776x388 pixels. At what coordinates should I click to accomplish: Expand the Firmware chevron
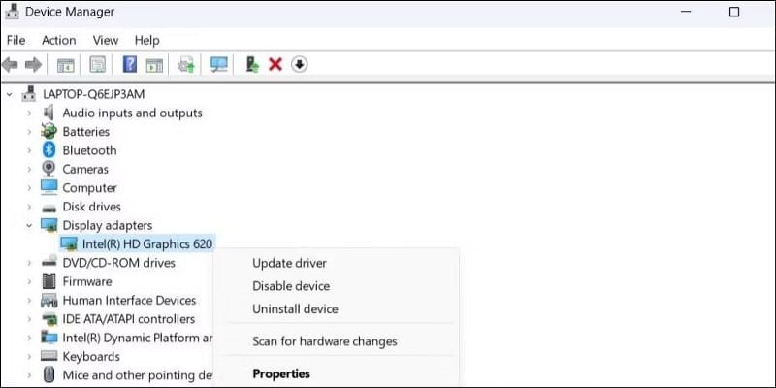tap(29, 281)
